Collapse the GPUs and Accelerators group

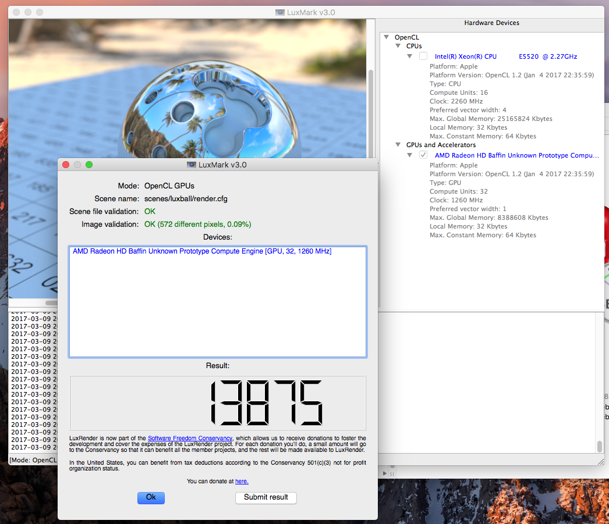(x=398, y=145)
